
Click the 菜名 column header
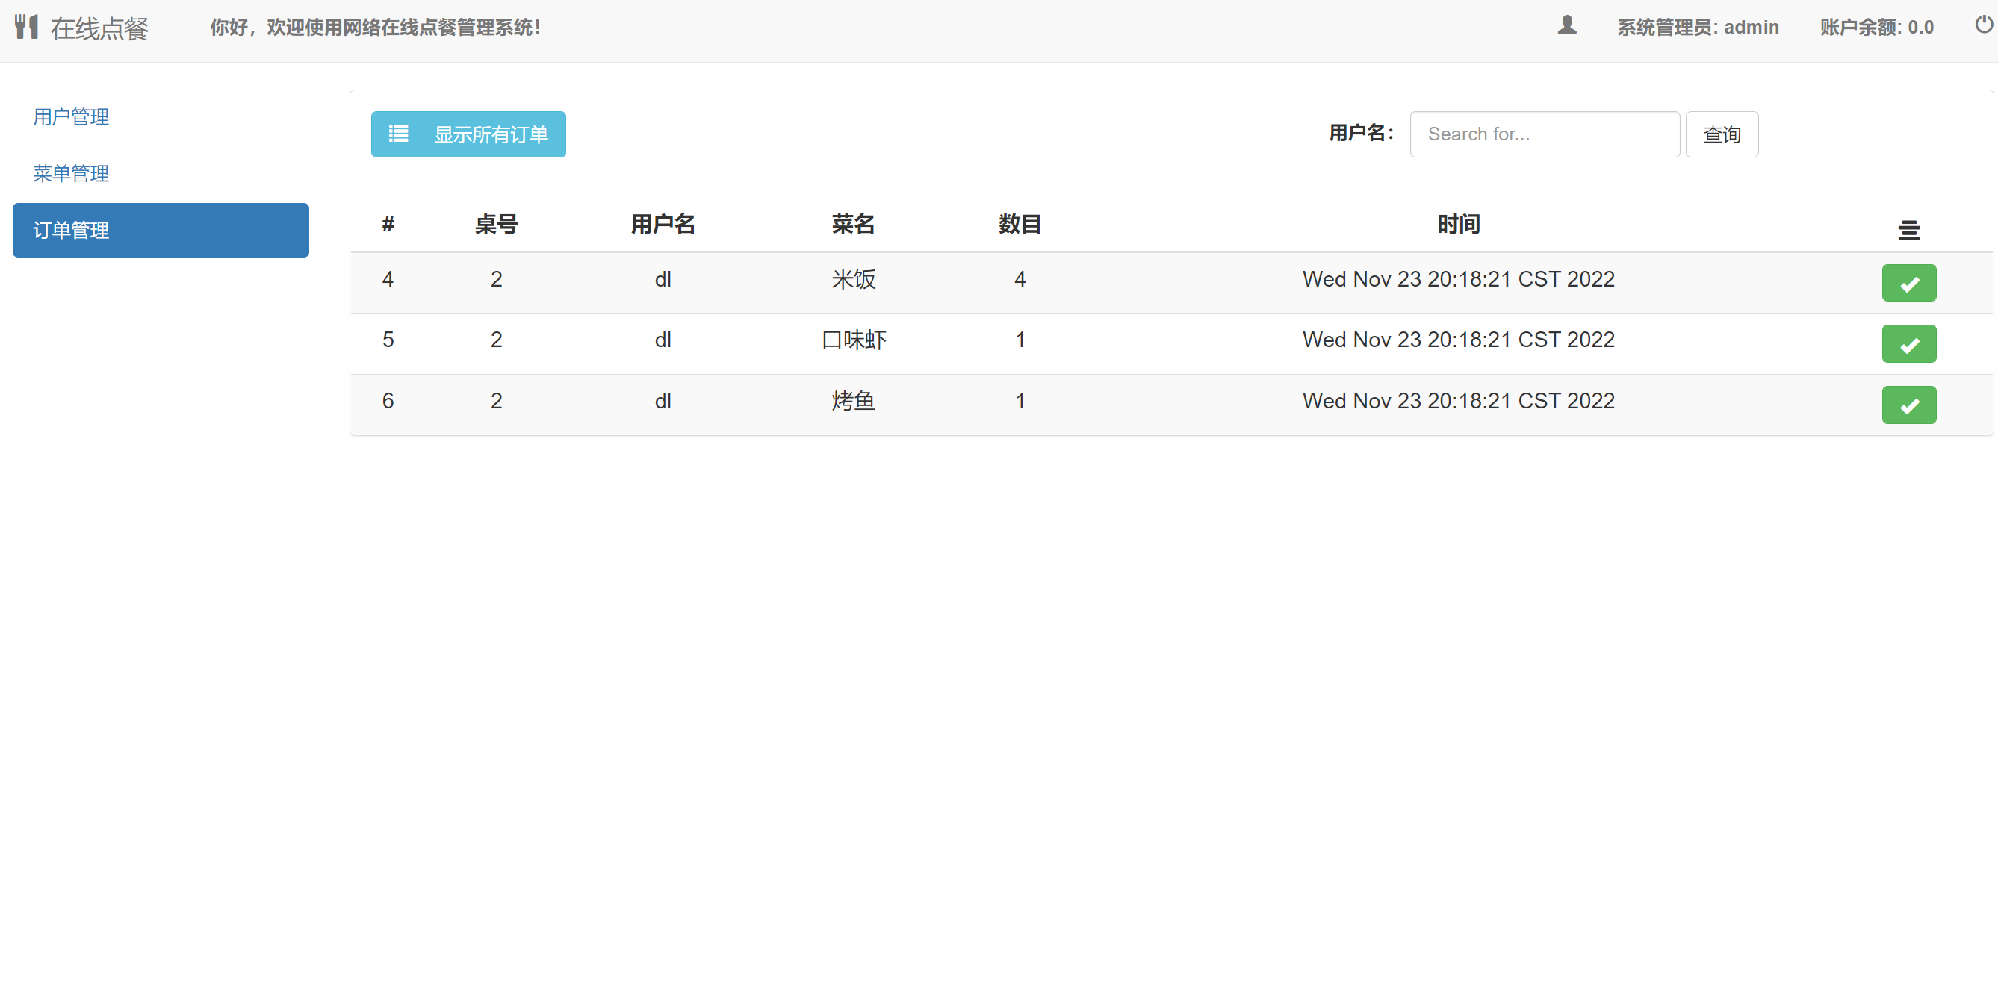coord(853,225)
